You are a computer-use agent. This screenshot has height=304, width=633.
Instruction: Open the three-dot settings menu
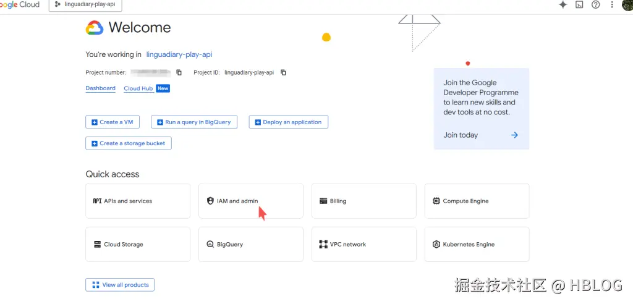pos(612,4)
